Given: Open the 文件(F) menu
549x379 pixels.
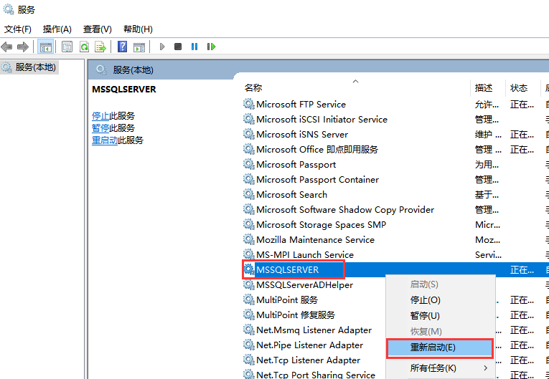Looking at the screenshot, I should click(18, 29).
